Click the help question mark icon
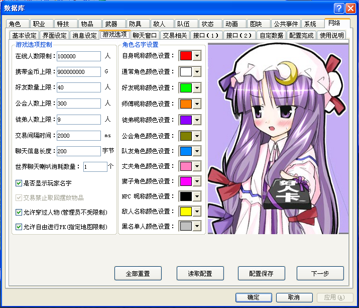The width and height of the screenshot is (359, 308). tap(339, 9)
